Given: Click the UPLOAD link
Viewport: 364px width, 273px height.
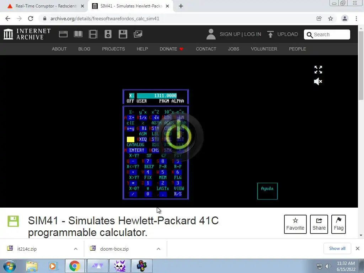Looking at the screenshot, I should coord(287,34).
